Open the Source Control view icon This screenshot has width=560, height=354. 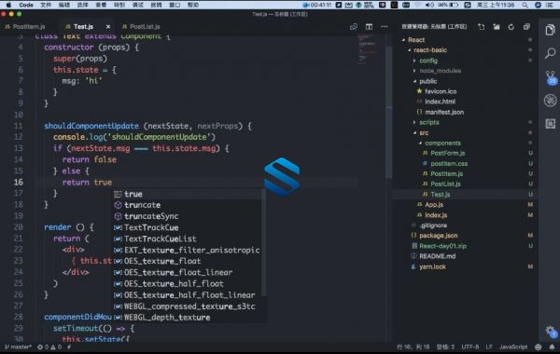pyautogui.click(x=551, y=77)
